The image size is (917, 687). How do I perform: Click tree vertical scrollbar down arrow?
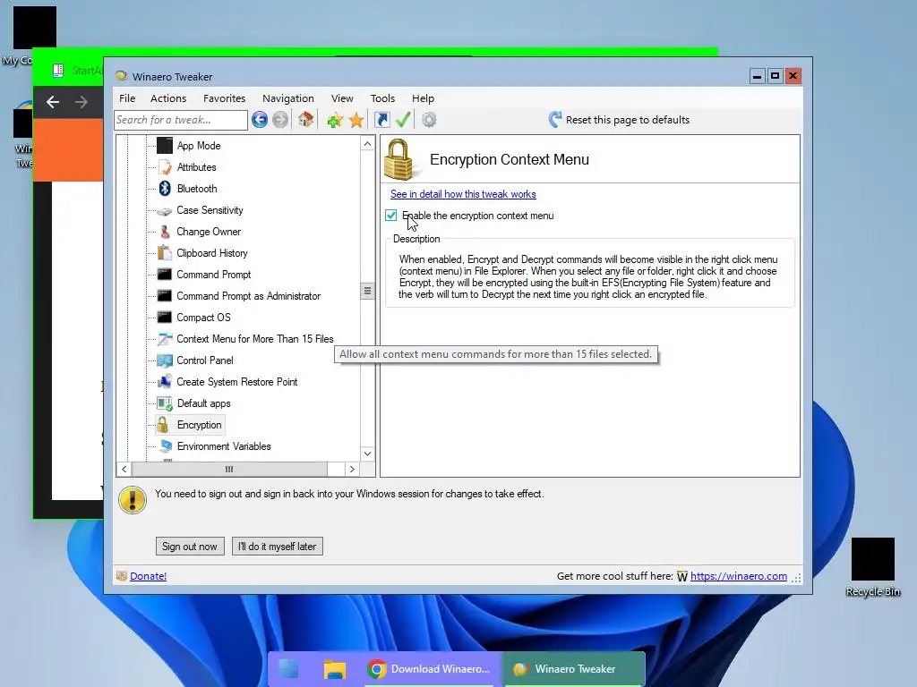coord(367,454)
